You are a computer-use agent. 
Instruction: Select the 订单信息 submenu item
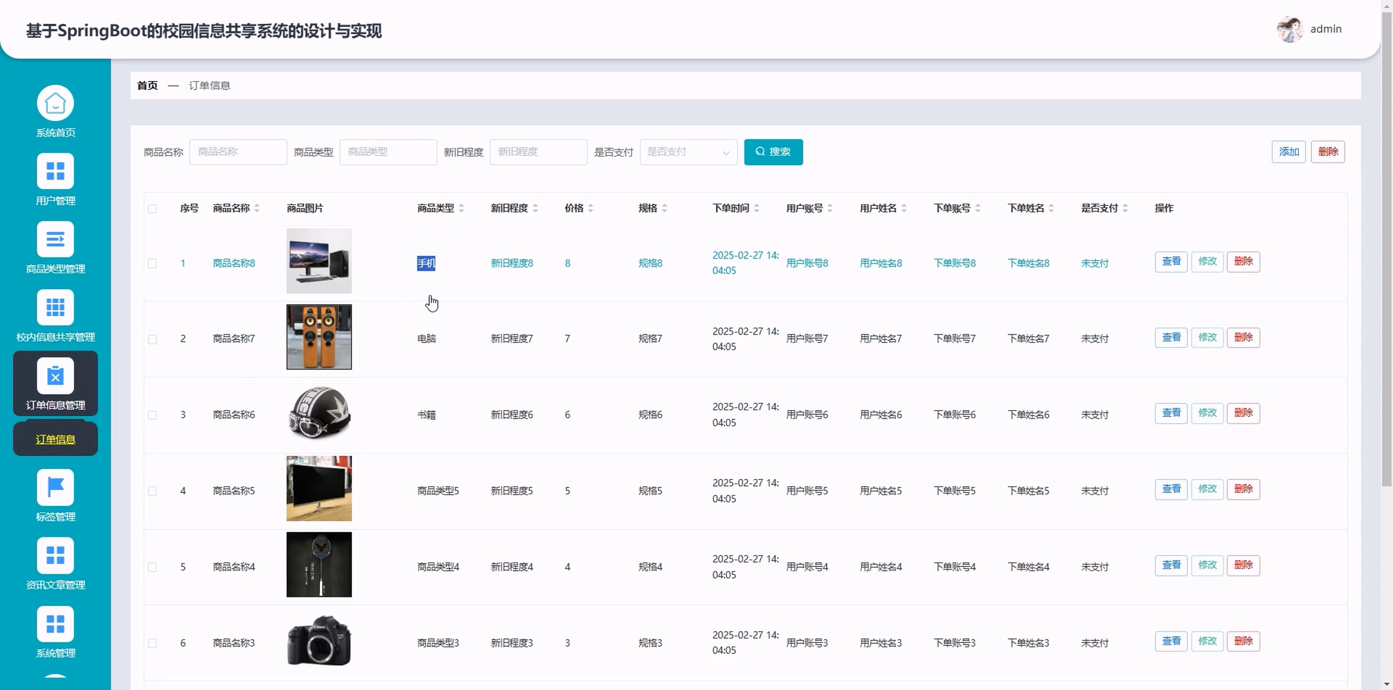(55, 439)
